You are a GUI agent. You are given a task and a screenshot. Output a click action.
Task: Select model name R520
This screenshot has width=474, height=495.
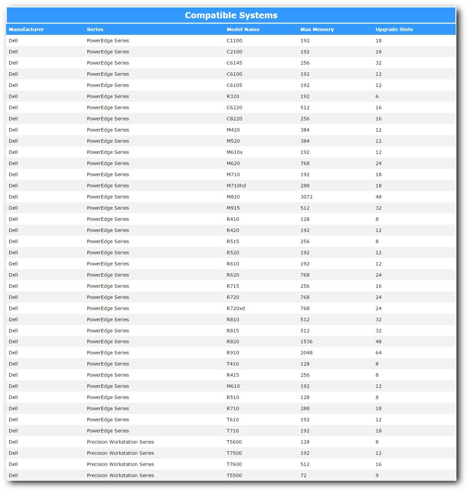pos(233,253)
